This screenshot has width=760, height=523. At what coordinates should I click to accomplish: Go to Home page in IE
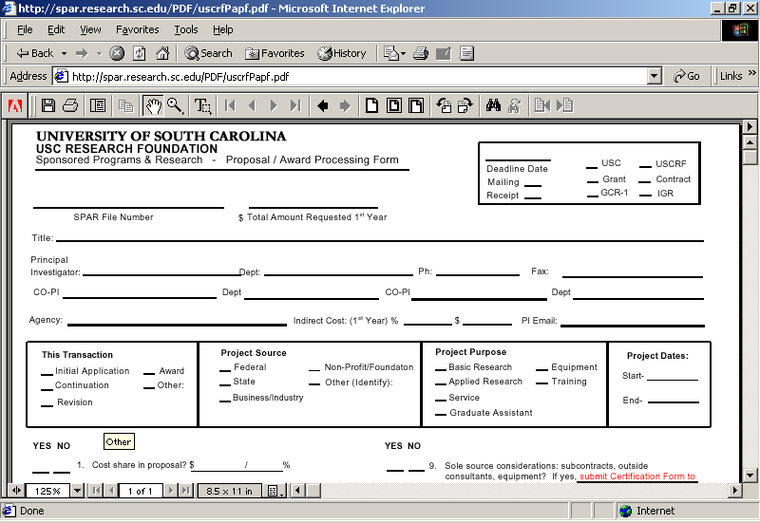tap(162, 53)
